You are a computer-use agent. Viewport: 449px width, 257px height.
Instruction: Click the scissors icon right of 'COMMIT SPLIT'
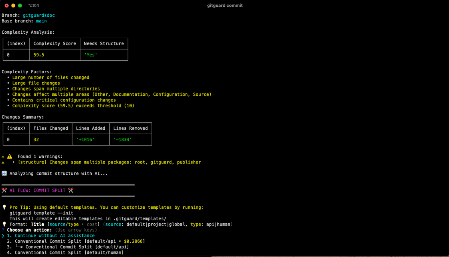(71, 190)
